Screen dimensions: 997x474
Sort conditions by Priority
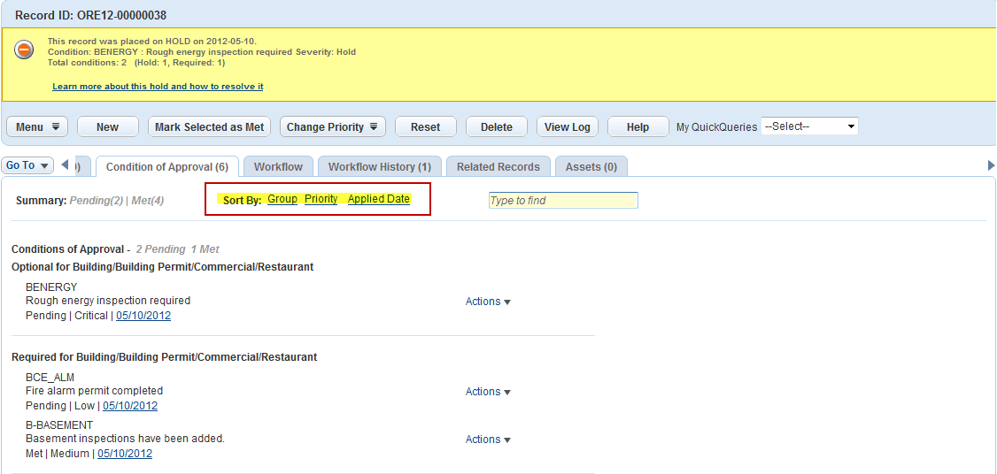point(321,199)
